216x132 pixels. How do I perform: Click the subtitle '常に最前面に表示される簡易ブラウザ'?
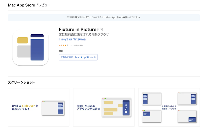coord(84,34)
